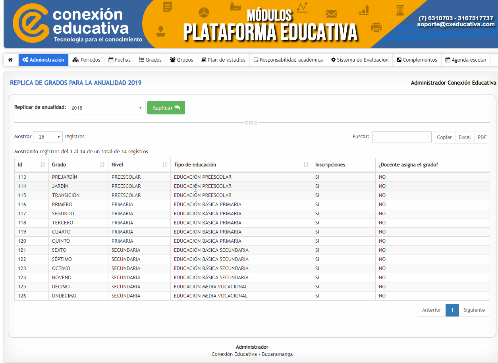
Task: Select the PREJARDÍN row in the table
Action: [x=64, y=177]
